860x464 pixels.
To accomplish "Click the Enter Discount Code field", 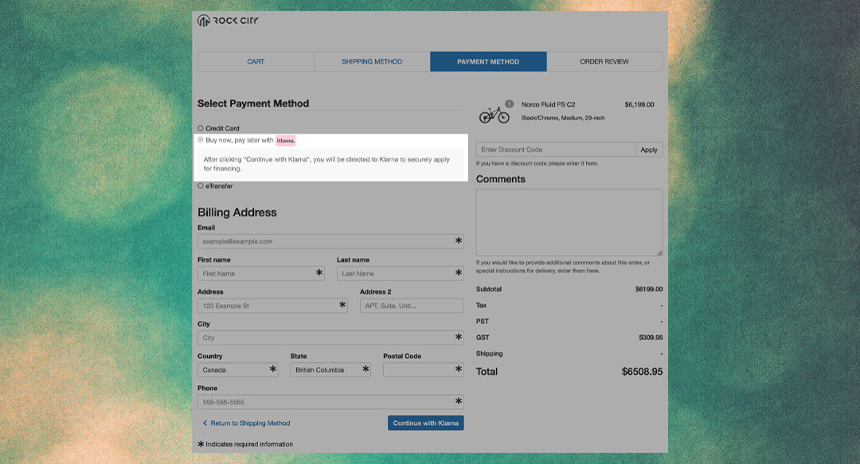I will (x=556, y=150).
